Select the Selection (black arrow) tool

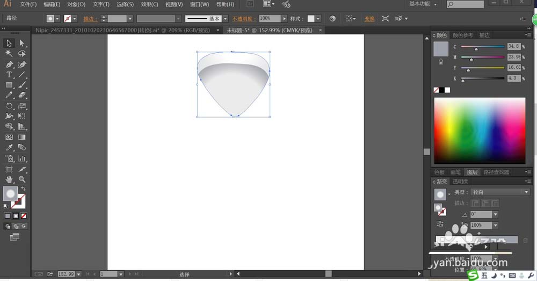(9, 43)
